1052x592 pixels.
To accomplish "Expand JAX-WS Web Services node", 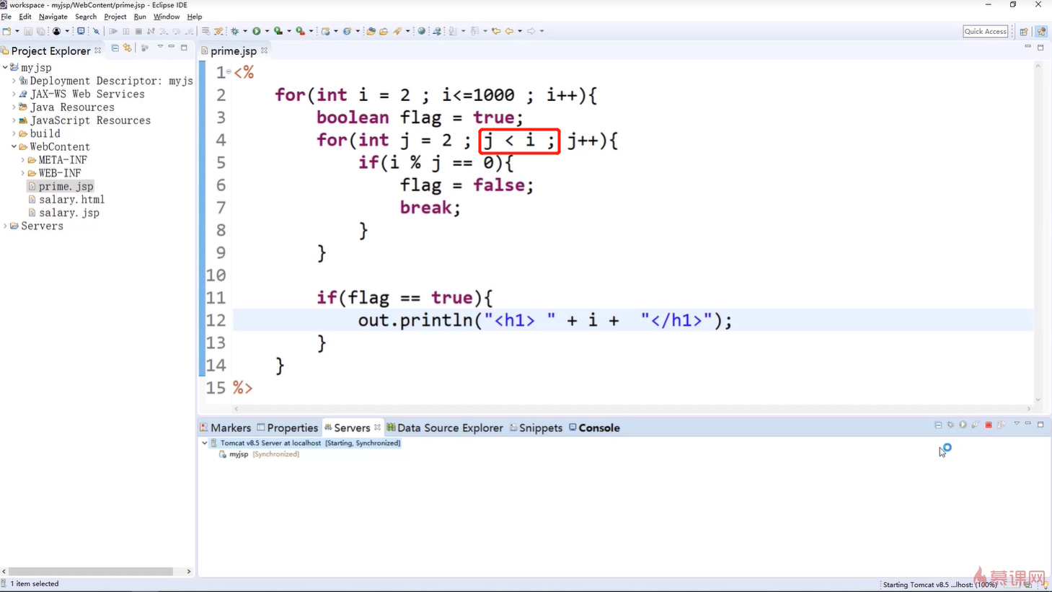I will [14, 94].
